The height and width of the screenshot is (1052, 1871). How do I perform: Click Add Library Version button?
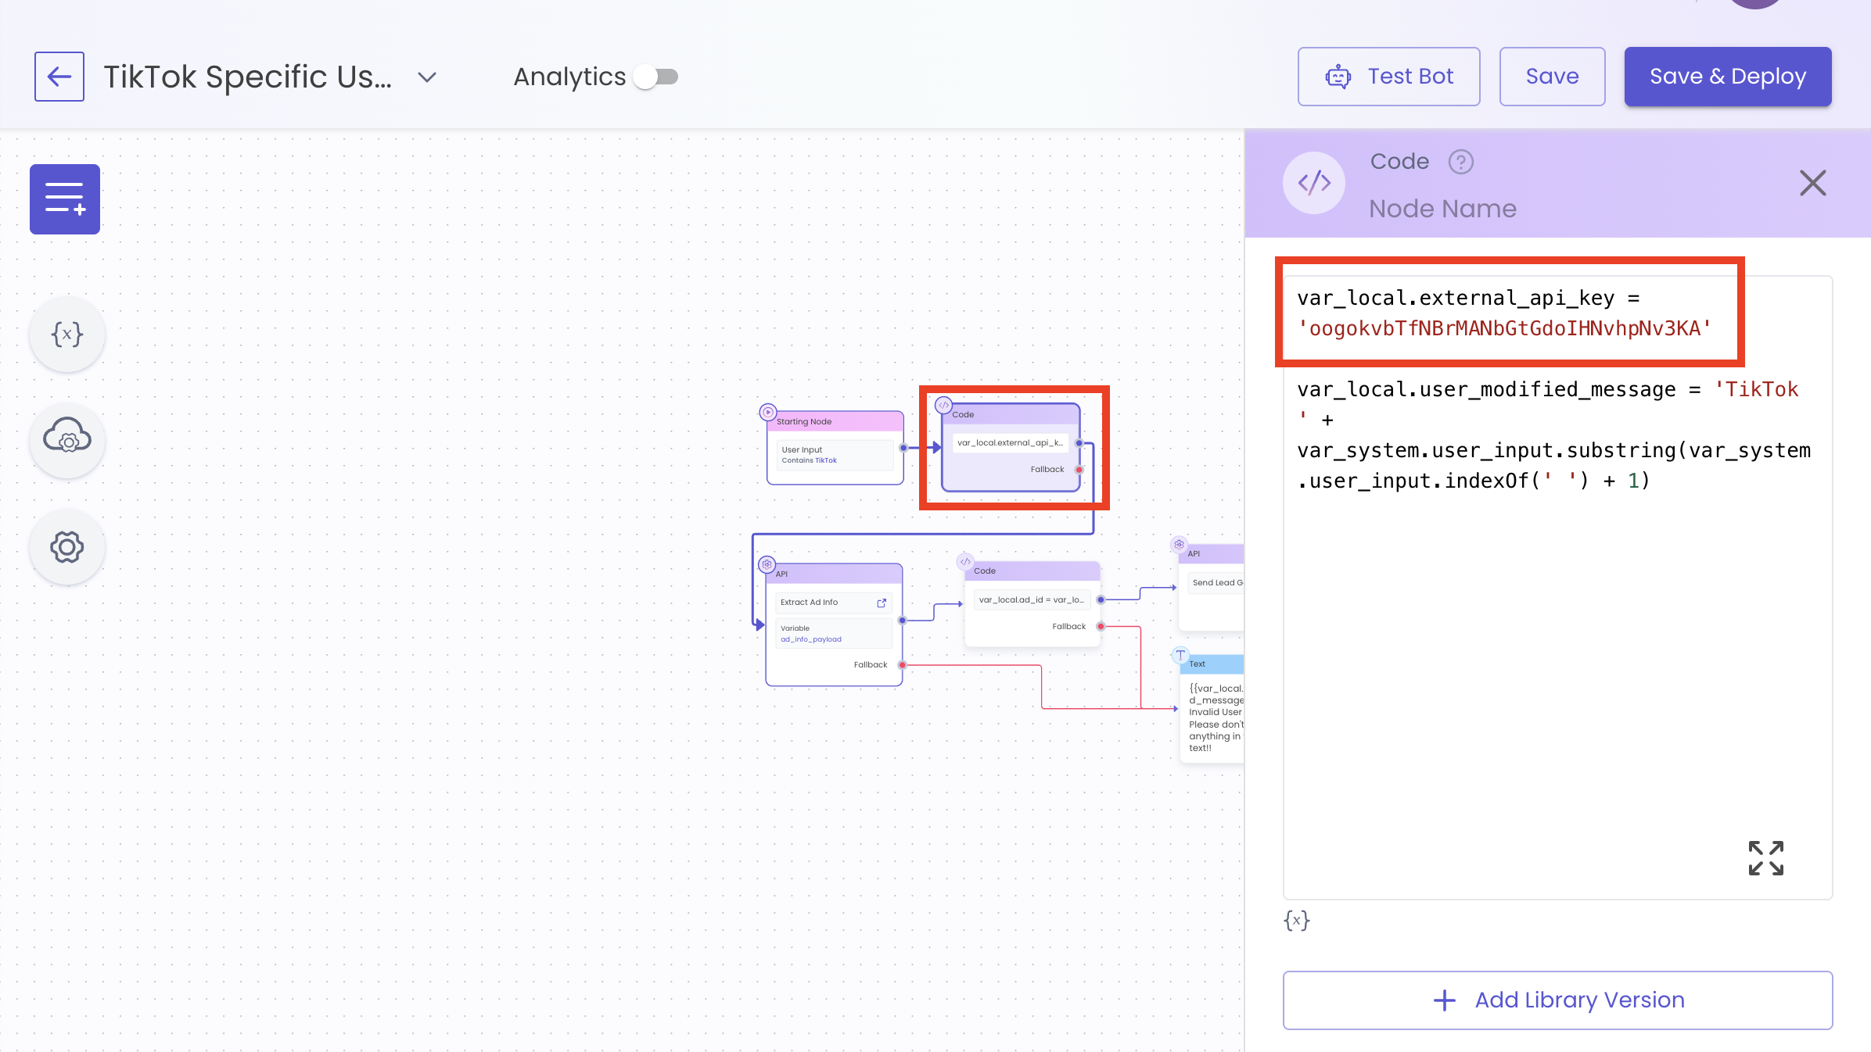click(x=1557, y=1000)
